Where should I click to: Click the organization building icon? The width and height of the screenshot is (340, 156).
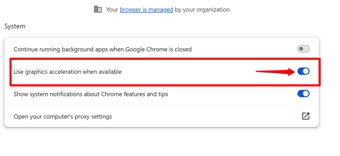tap(98, 10)
